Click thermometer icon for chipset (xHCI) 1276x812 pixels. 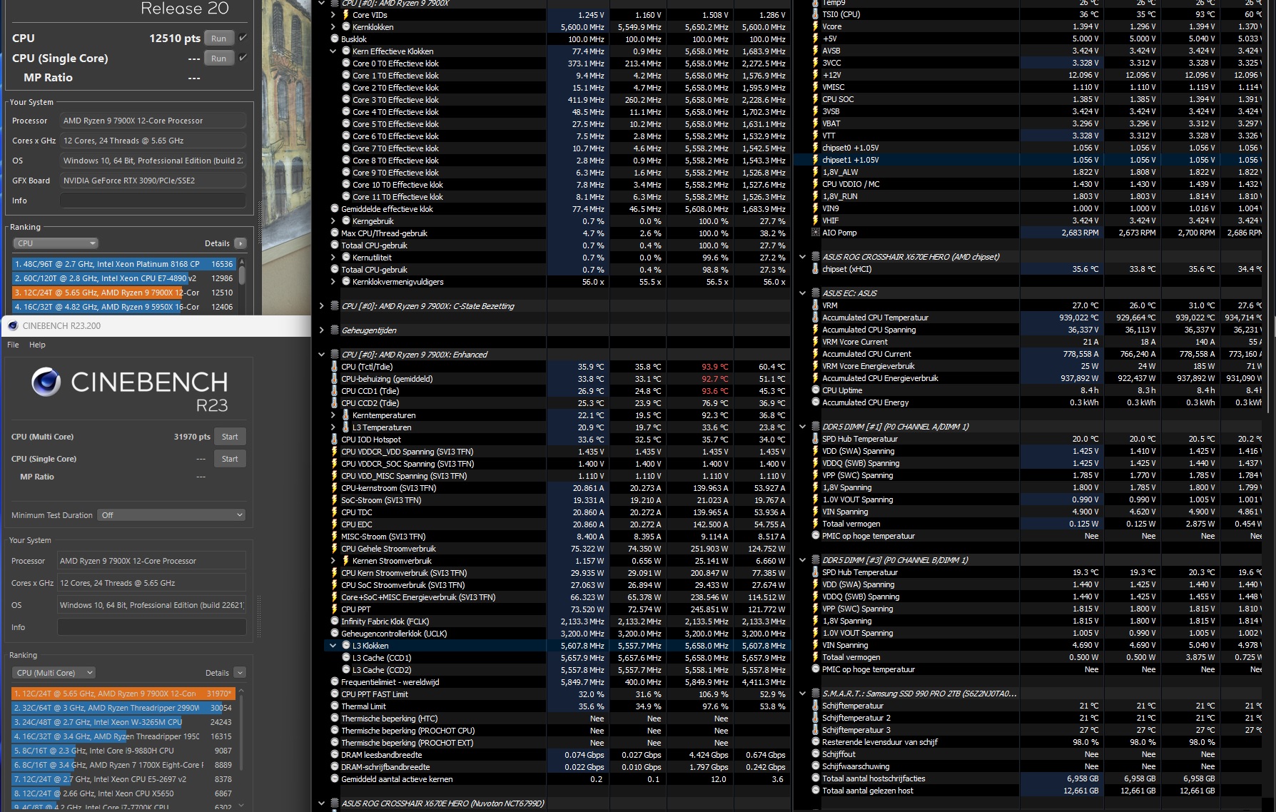click(816, 269)
